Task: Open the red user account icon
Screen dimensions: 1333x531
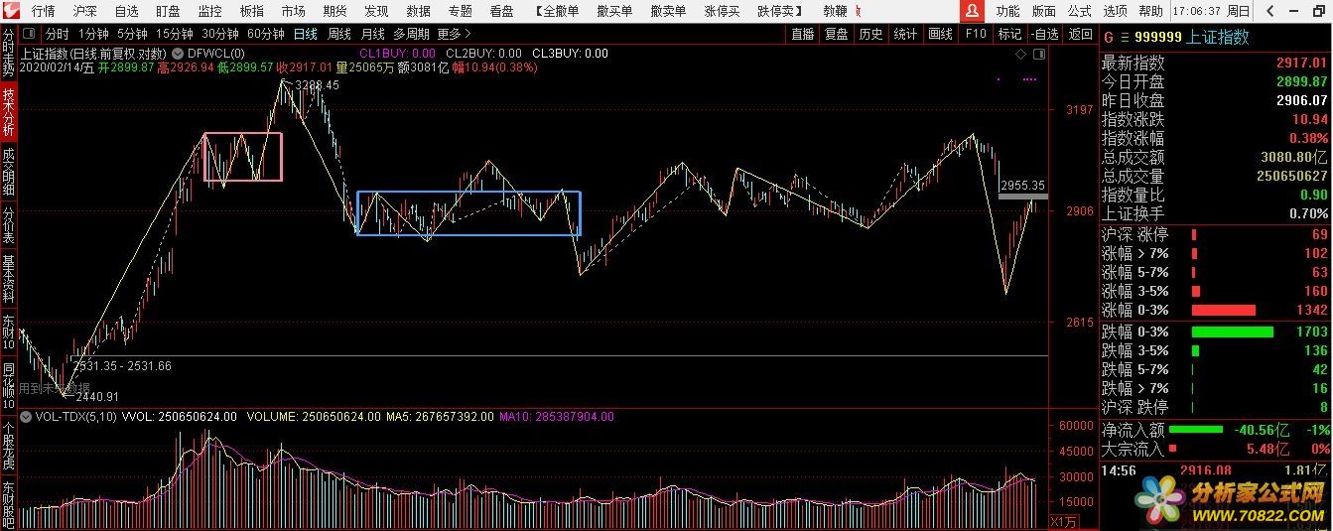Action: [x=974, y=11]
